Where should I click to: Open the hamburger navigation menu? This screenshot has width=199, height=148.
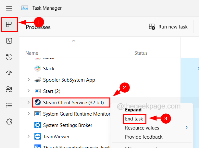[x=9, y=8]
